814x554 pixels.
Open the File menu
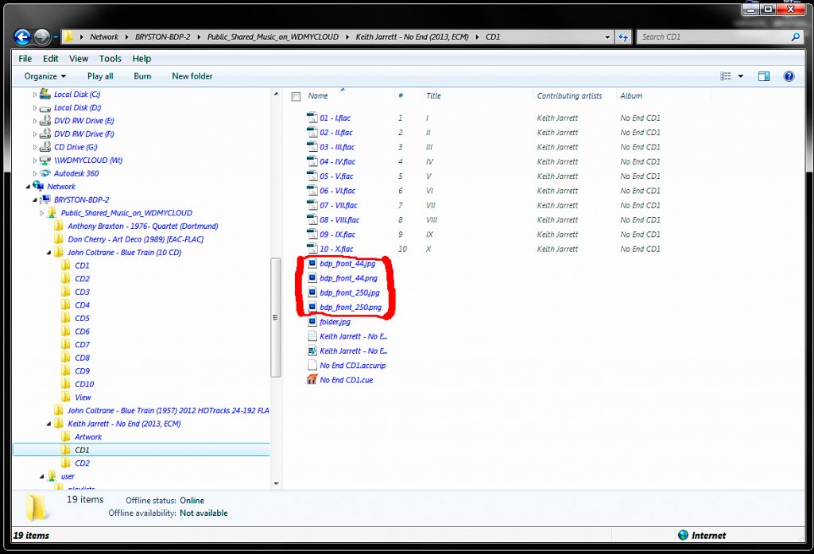[25, 59]
